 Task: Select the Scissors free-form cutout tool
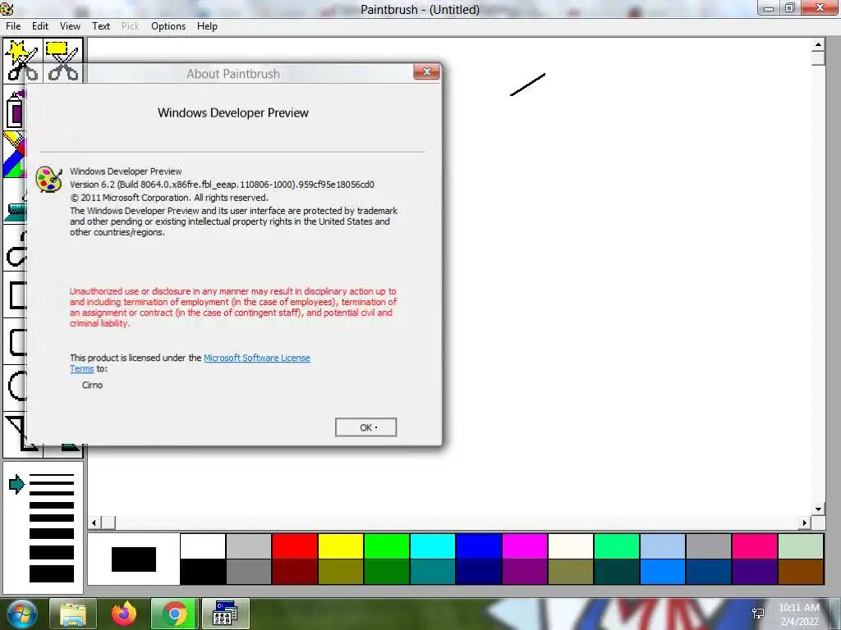23,59
